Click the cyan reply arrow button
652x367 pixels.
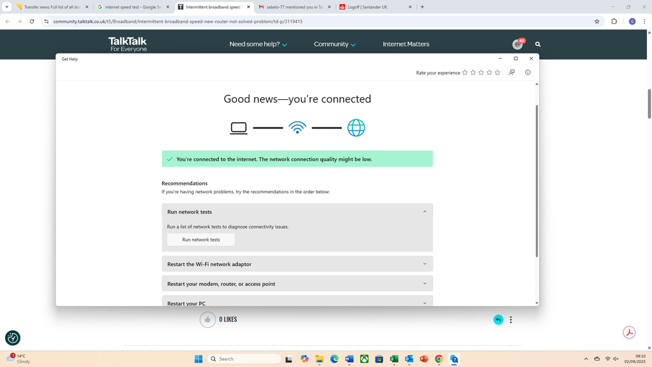click(x=498, y=319)
